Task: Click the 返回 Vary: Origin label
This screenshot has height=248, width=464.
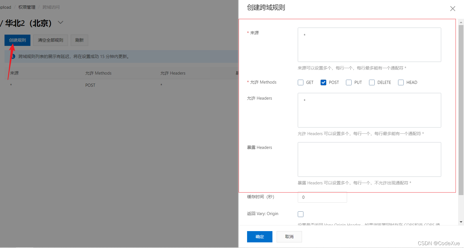Action: click(x=263, y=214)
